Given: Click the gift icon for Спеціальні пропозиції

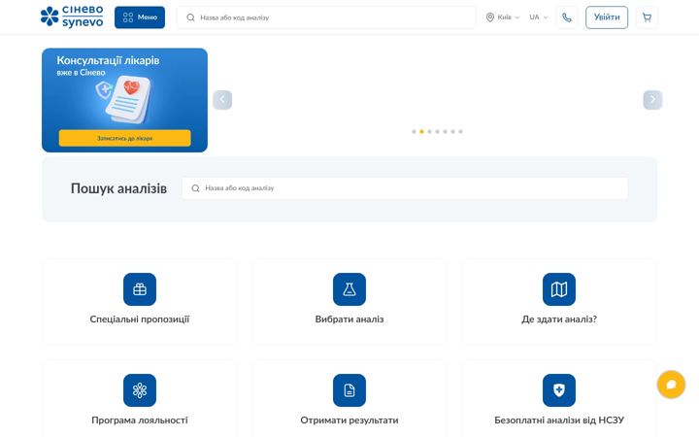Looking at the screenshot, I should (x=140, y=289).
